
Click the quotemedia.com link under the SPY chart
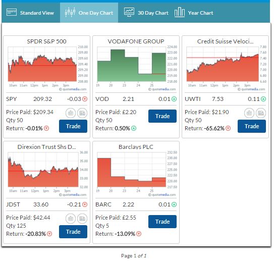(x=73, y=89)
